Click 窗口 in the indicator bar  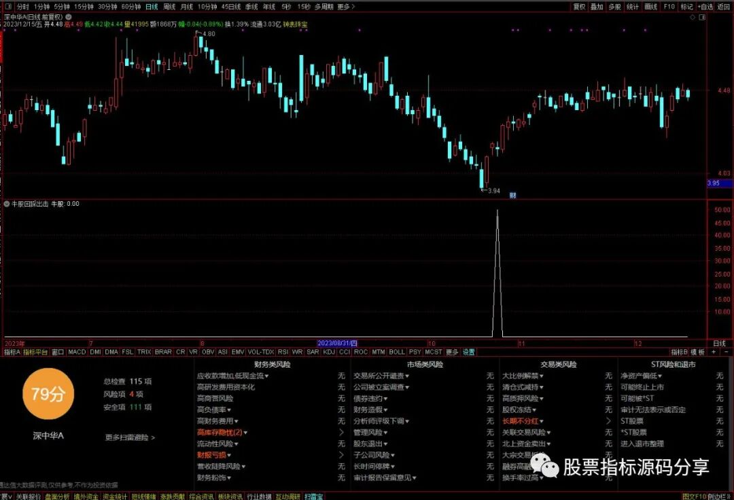tap(58, 352)
